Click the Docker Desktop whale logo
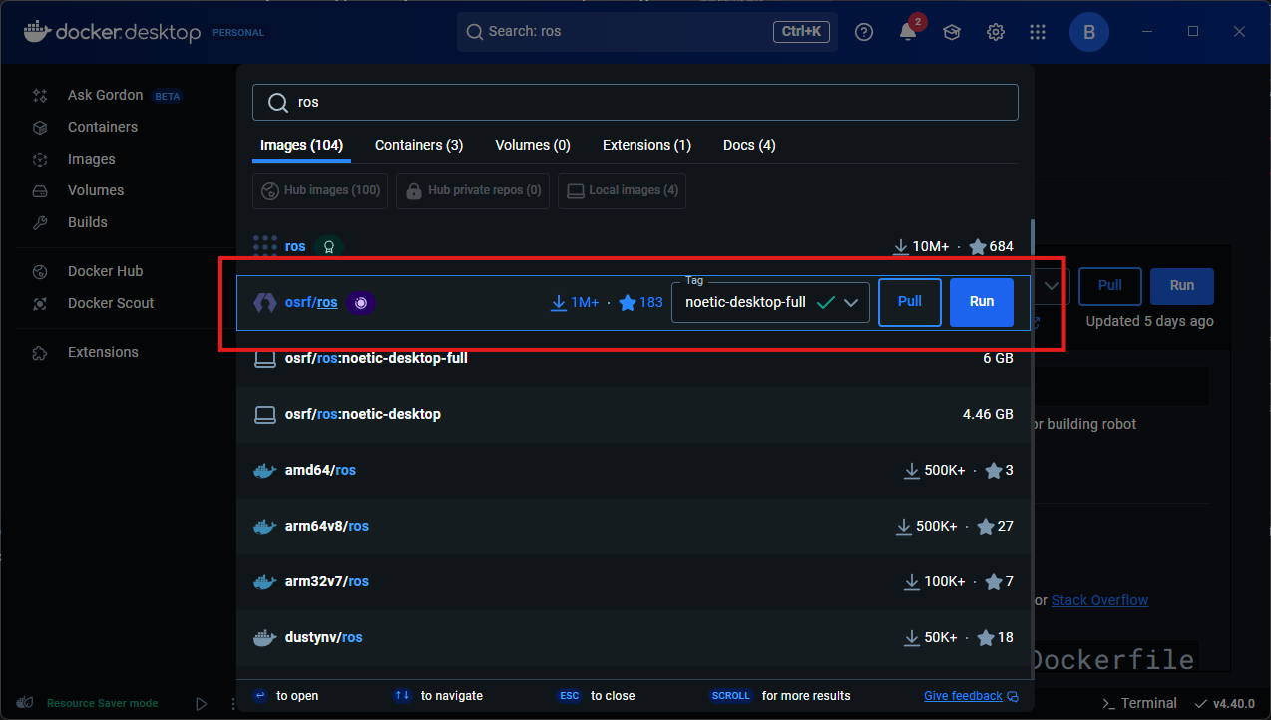 click(36, 31)
